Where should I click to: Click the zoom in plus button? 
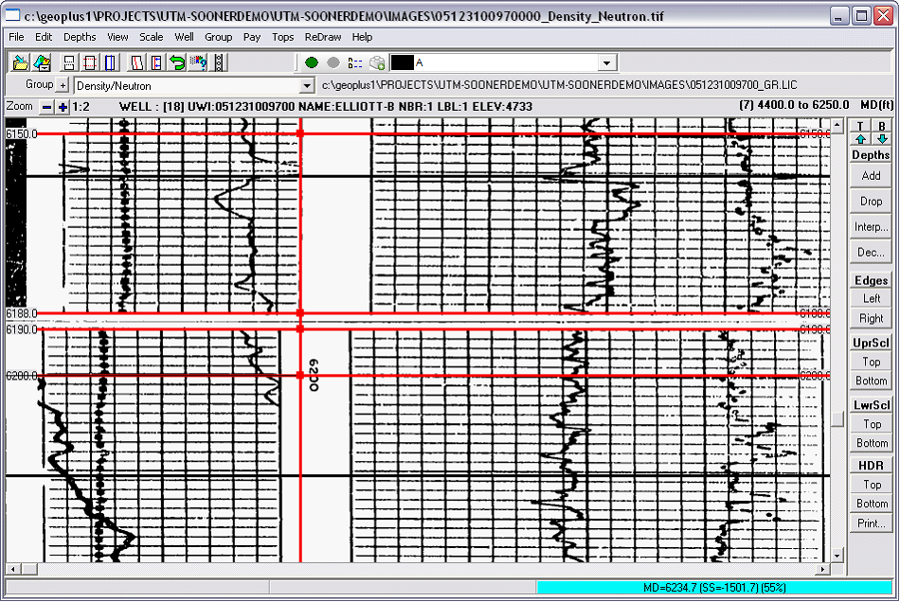coord(63,107)
